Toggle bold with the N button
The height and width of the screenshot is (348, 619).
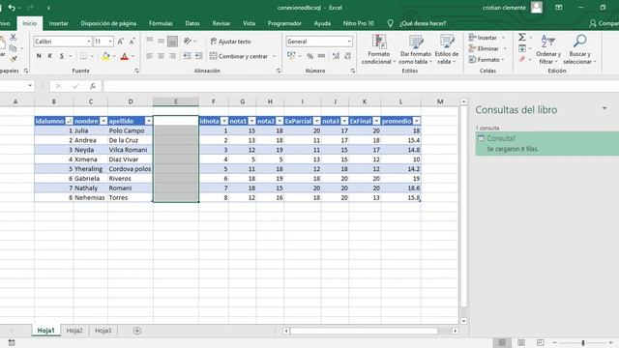39,56
